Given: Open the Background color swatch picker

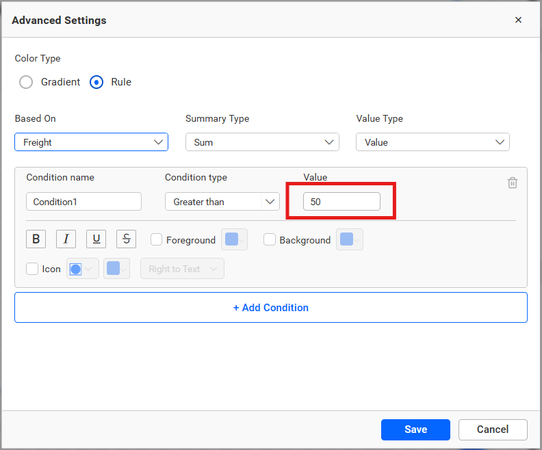Looking at the screenshot, I should (349, 240).
